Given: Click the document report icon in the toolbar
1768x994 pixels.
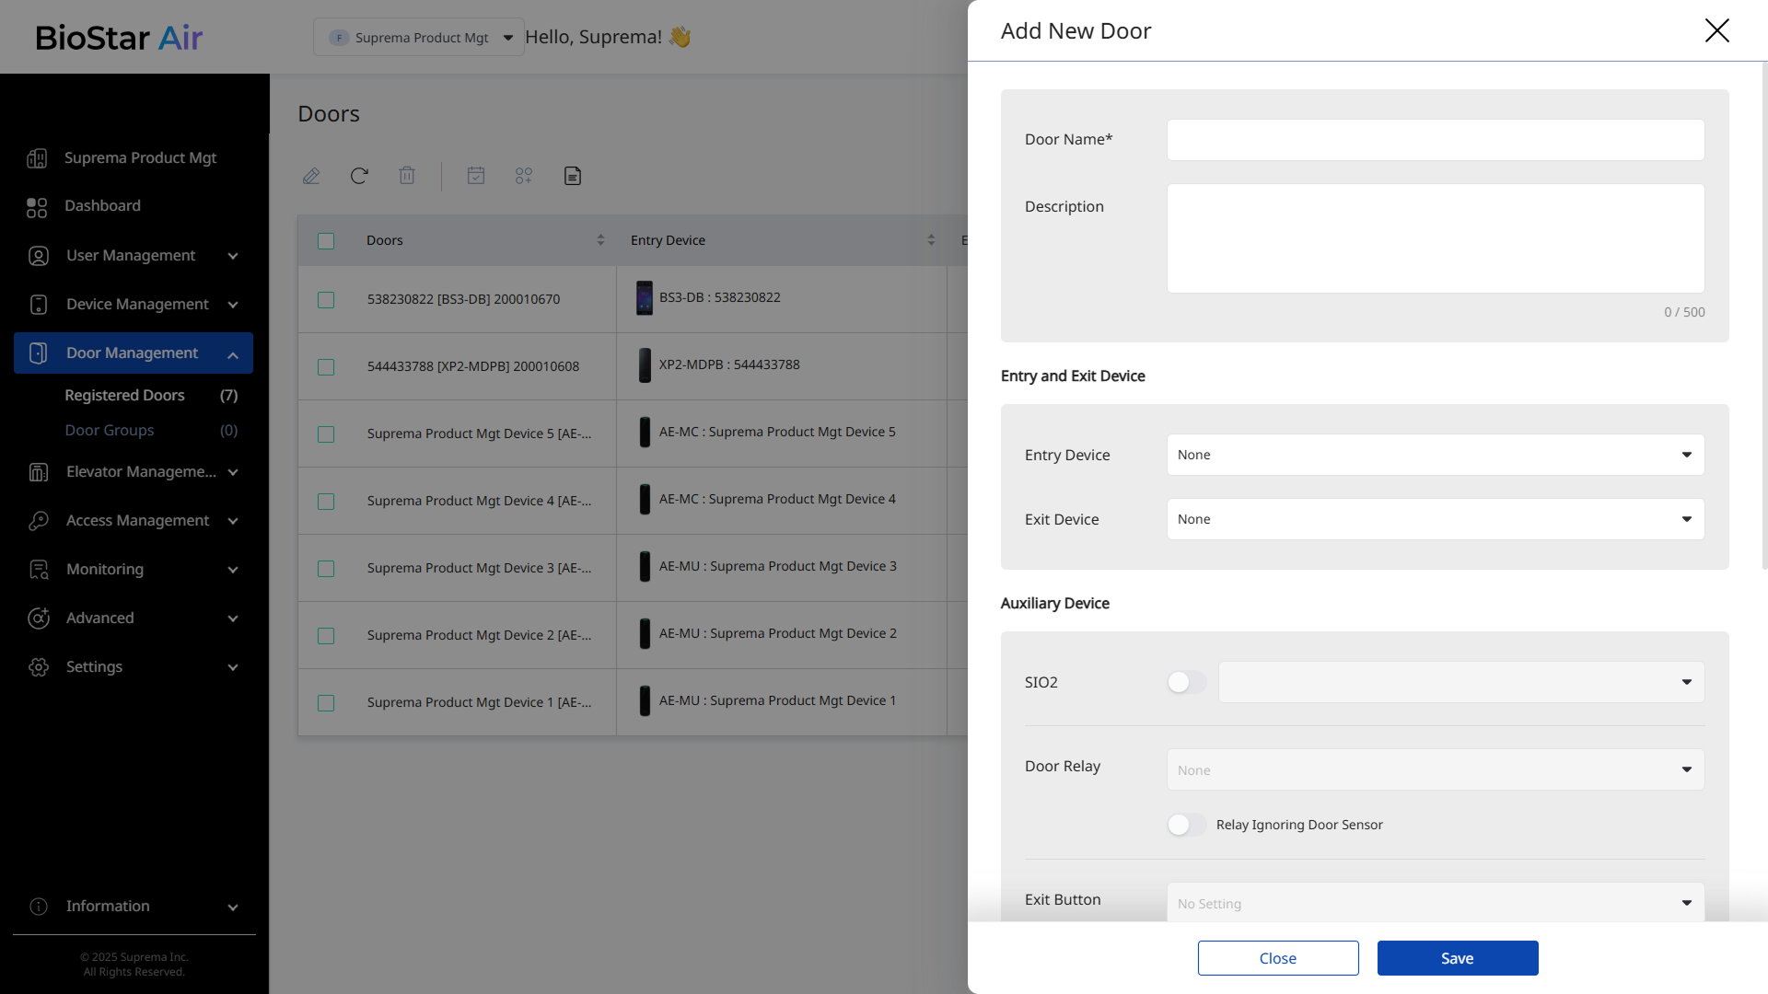Looking at the screenshot, I should 573,176.
